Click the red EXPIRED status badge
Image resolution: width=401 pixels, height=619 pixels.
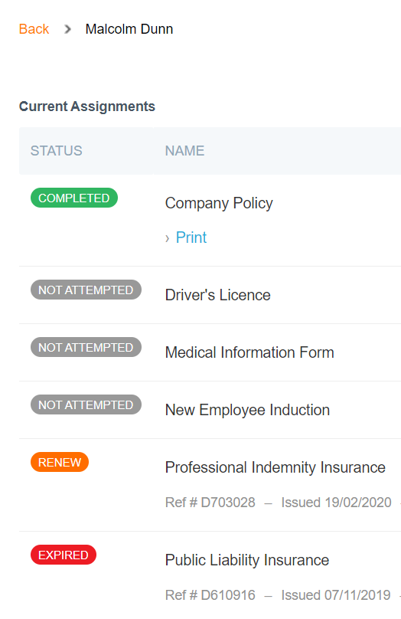[64, 555]
